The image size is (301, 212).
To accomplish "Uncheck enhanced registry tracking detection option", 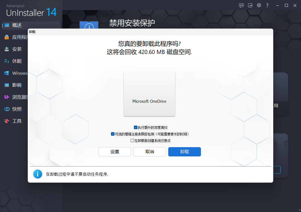I will point(113,134).
